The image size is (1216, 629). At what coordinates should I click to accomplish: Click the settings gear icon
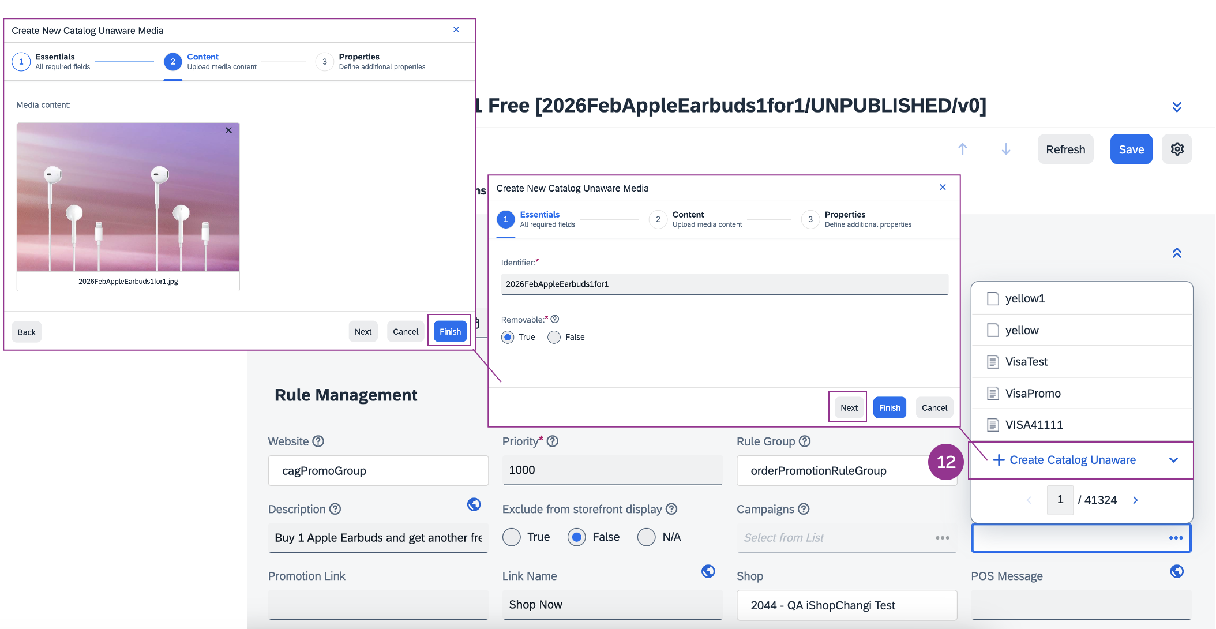pos(1177,149)
